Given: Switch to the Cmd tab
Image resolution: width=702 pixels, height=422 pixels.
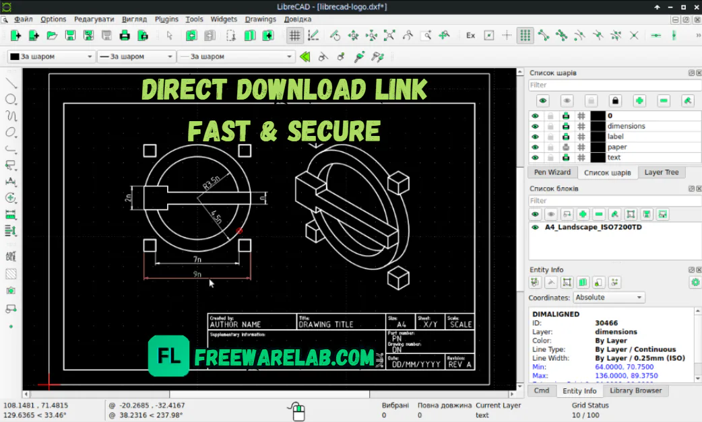Looking at the screenshot, I should click(x=541, y=390).
